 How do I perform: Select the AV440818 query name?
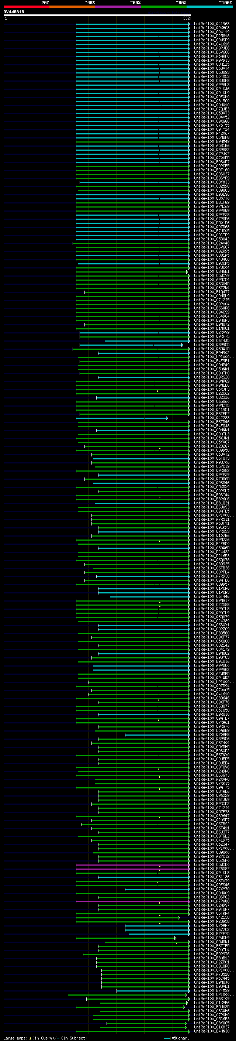pyautogui.click(x=14, y=12)
